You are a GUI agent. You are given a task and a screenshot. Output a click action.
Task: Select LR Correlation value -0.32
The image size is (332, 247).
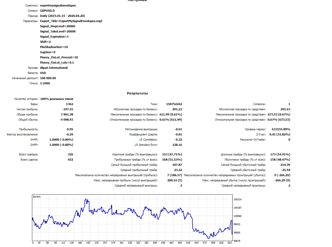(178, 140)
